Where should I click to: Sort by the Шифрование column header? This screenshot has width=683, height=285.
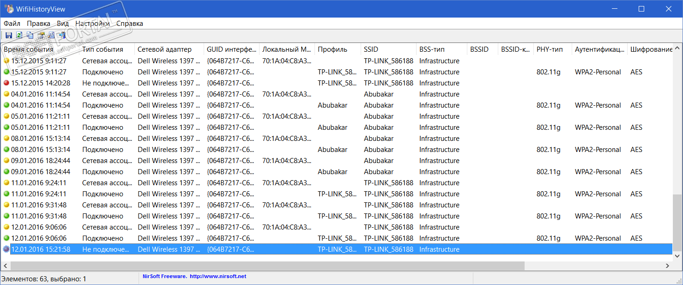(650, 49)
